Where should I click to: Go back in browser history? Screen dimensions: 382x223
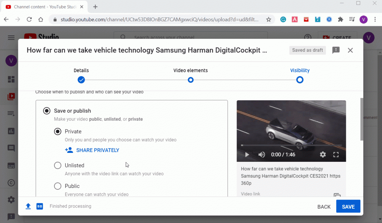point(6,19)
